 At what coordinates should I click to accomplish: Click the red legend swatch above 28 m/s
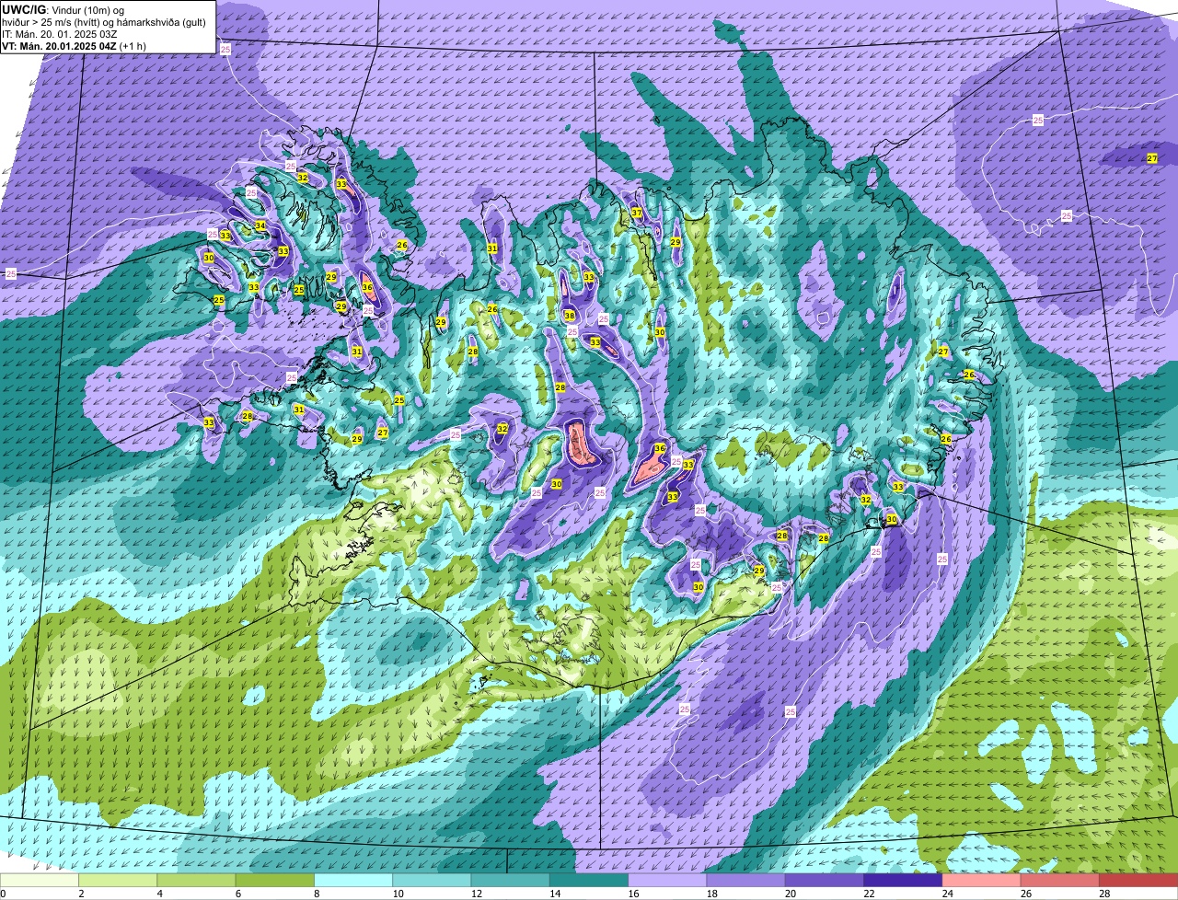[x=1138, y=881]
